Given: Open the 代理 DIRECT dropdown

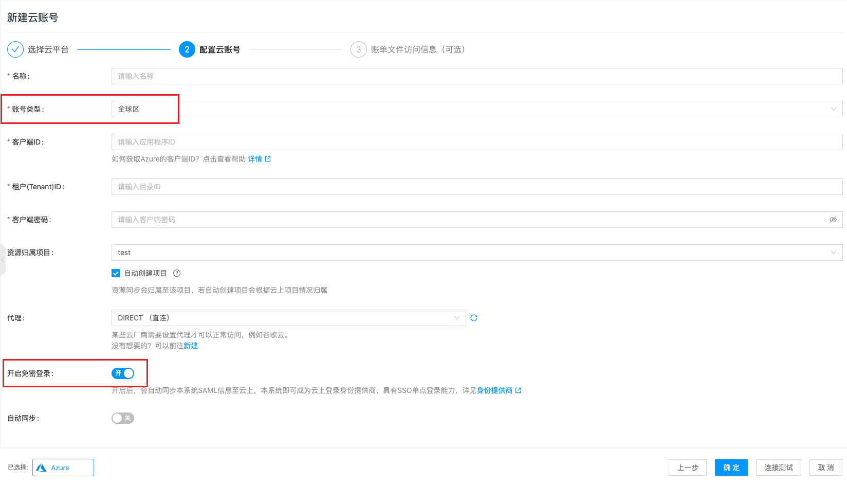Looking at the screenshot, I should [288, 318].
